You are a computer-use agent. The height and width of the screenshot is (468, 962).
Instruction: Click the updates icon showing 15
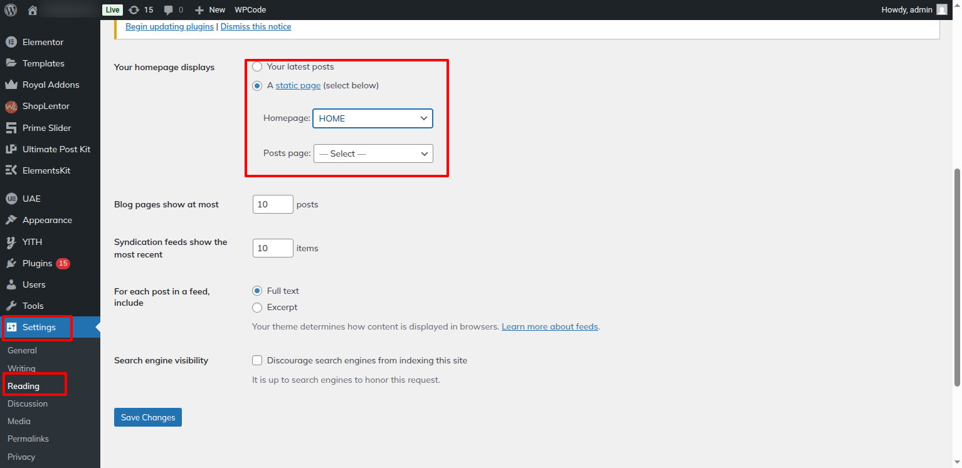(x=134, y=10)
